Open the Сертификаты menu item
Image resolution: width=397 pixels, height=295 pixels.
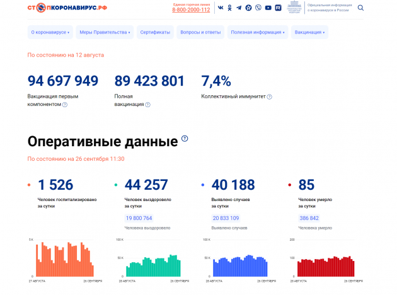click(154, 32)
